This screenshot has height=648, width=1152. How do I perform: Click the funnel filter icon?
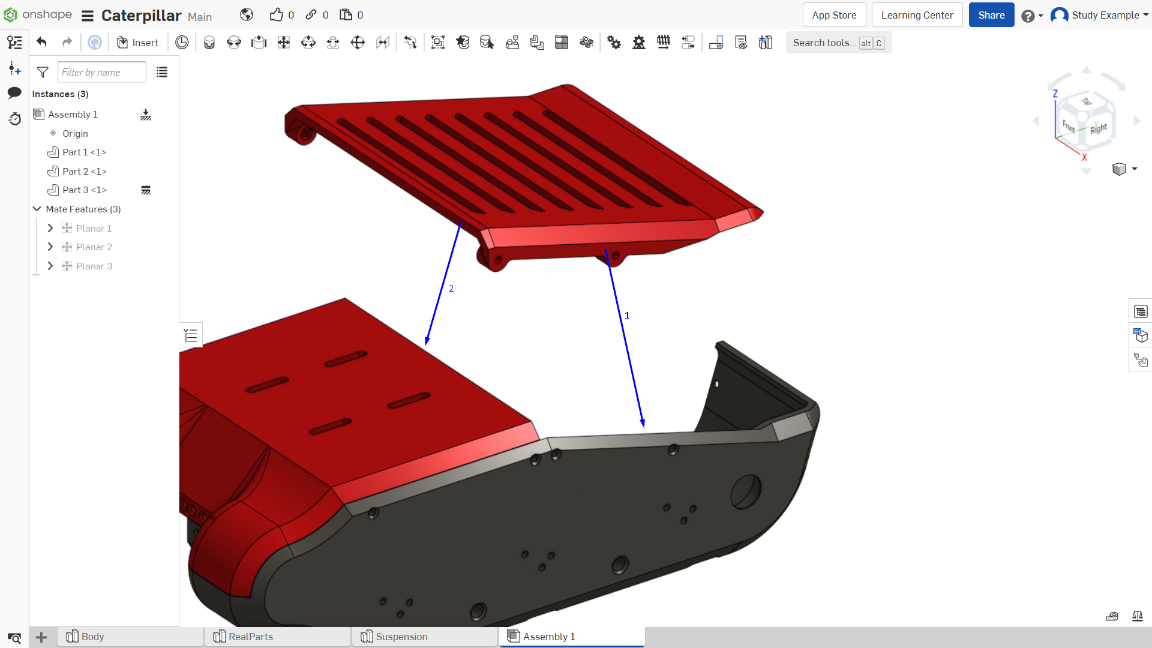43,72
